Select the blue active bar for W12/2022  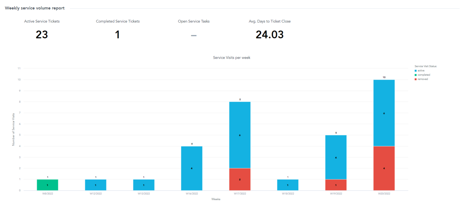(x=96, y=185)
